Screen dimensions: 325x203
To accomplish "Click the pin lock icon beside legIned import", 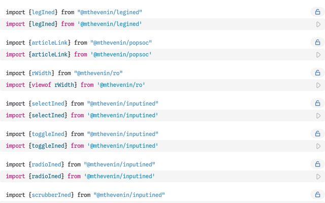I will coord(317,12).
